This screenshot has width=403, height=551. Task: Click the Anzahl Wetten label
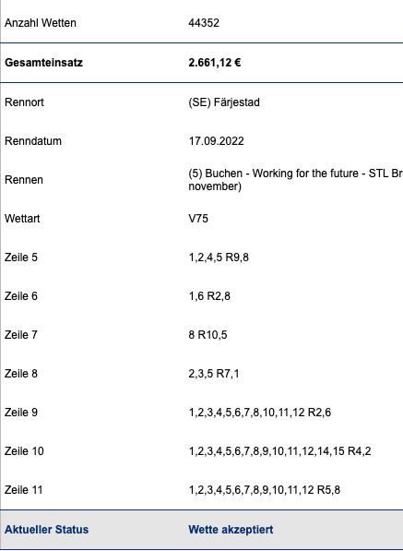coord(41,23)
